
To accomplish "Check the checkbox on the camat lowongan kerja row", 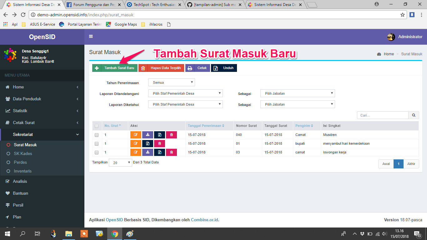I will [x=97, y=152].
